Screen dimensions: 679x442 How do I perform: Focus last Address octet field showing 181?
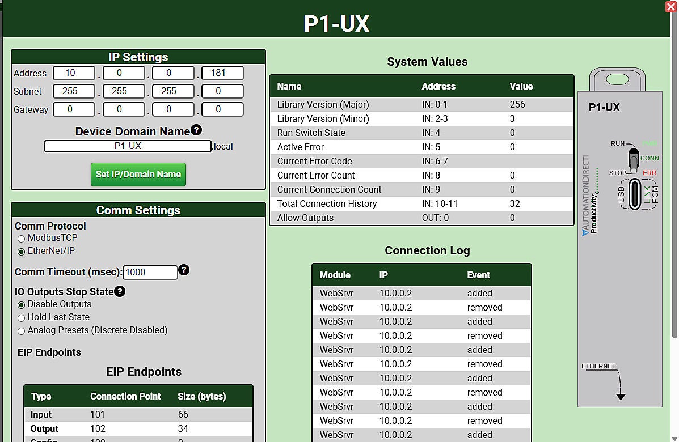222,73
